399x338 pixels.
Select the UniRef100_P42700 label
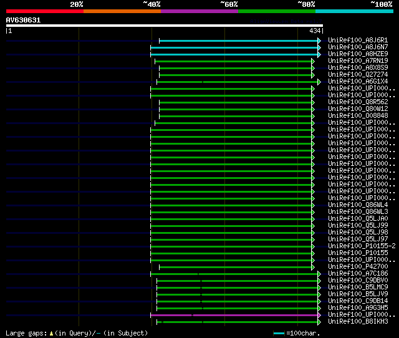(358, 267)
